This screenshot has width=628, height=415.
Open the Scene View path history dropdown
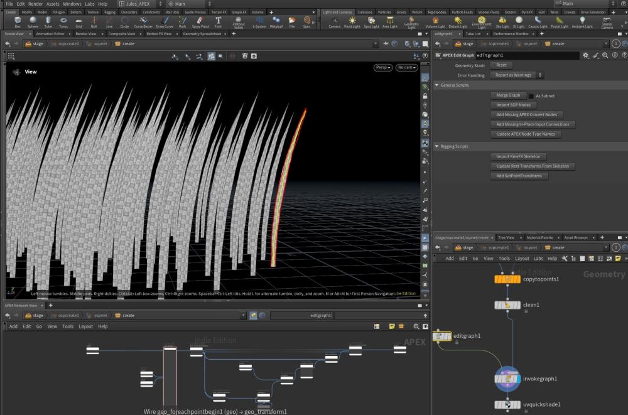tap(376, 44)
